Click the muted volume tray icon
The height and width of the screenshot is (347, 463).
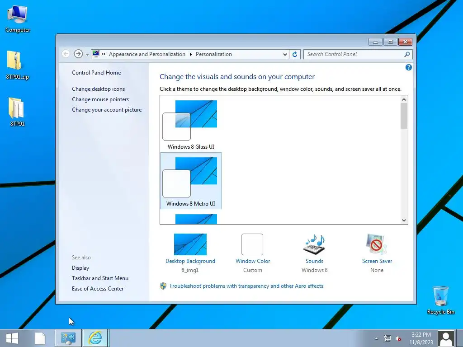point(398,338)
